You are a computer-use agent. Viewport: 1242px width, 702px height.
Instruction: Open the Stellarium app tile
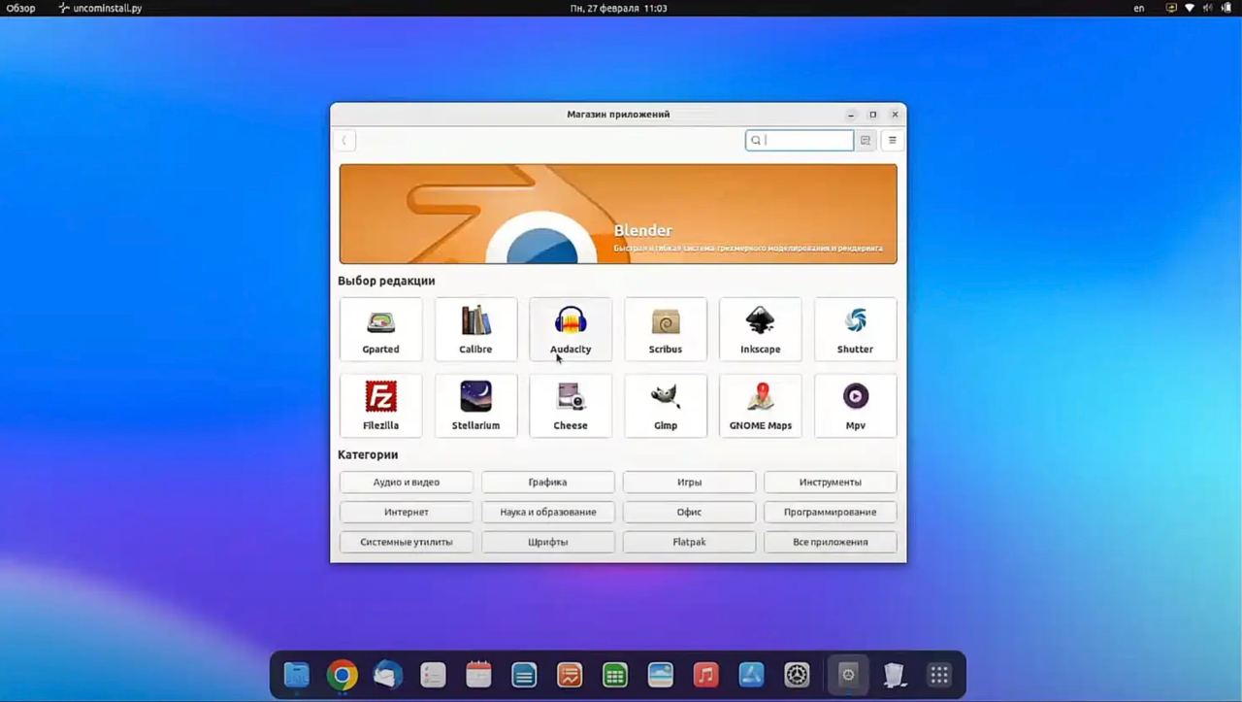[x=475, y=406]
